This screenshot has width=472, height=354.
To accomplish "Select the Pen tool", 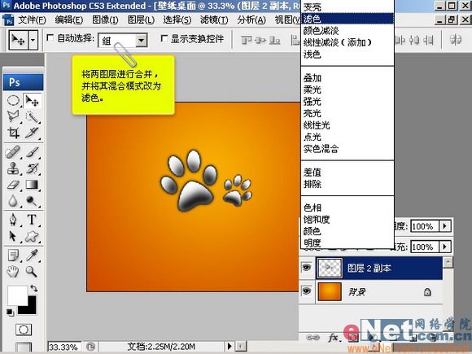I will tap(13, 220).
